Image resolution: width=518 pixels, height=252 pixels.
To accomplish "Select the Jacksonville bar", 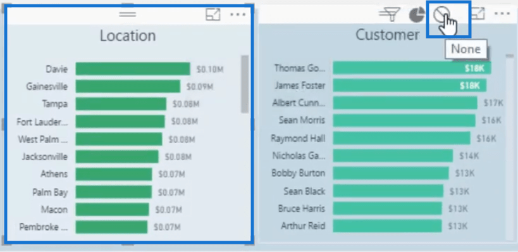I will coord(117,156).
